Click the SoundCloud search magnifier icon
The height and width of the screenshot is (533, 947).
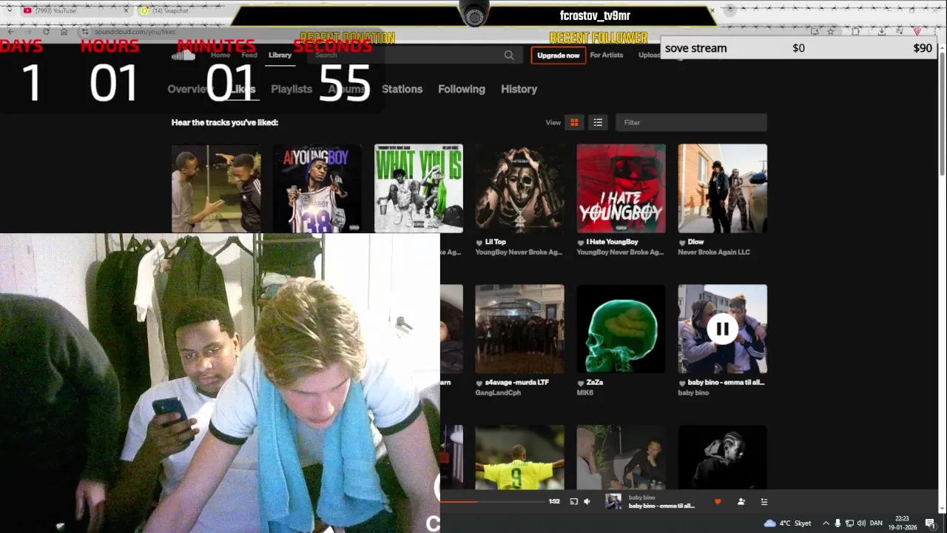[x=509, y=56]
